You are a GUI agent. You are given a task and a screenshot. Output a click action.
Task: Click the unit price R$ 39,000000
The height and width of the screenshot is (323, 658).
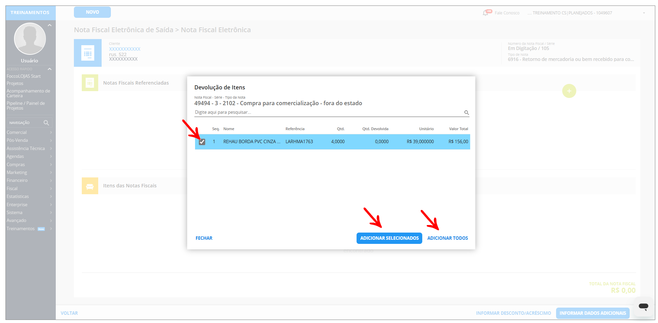point(420,142)
